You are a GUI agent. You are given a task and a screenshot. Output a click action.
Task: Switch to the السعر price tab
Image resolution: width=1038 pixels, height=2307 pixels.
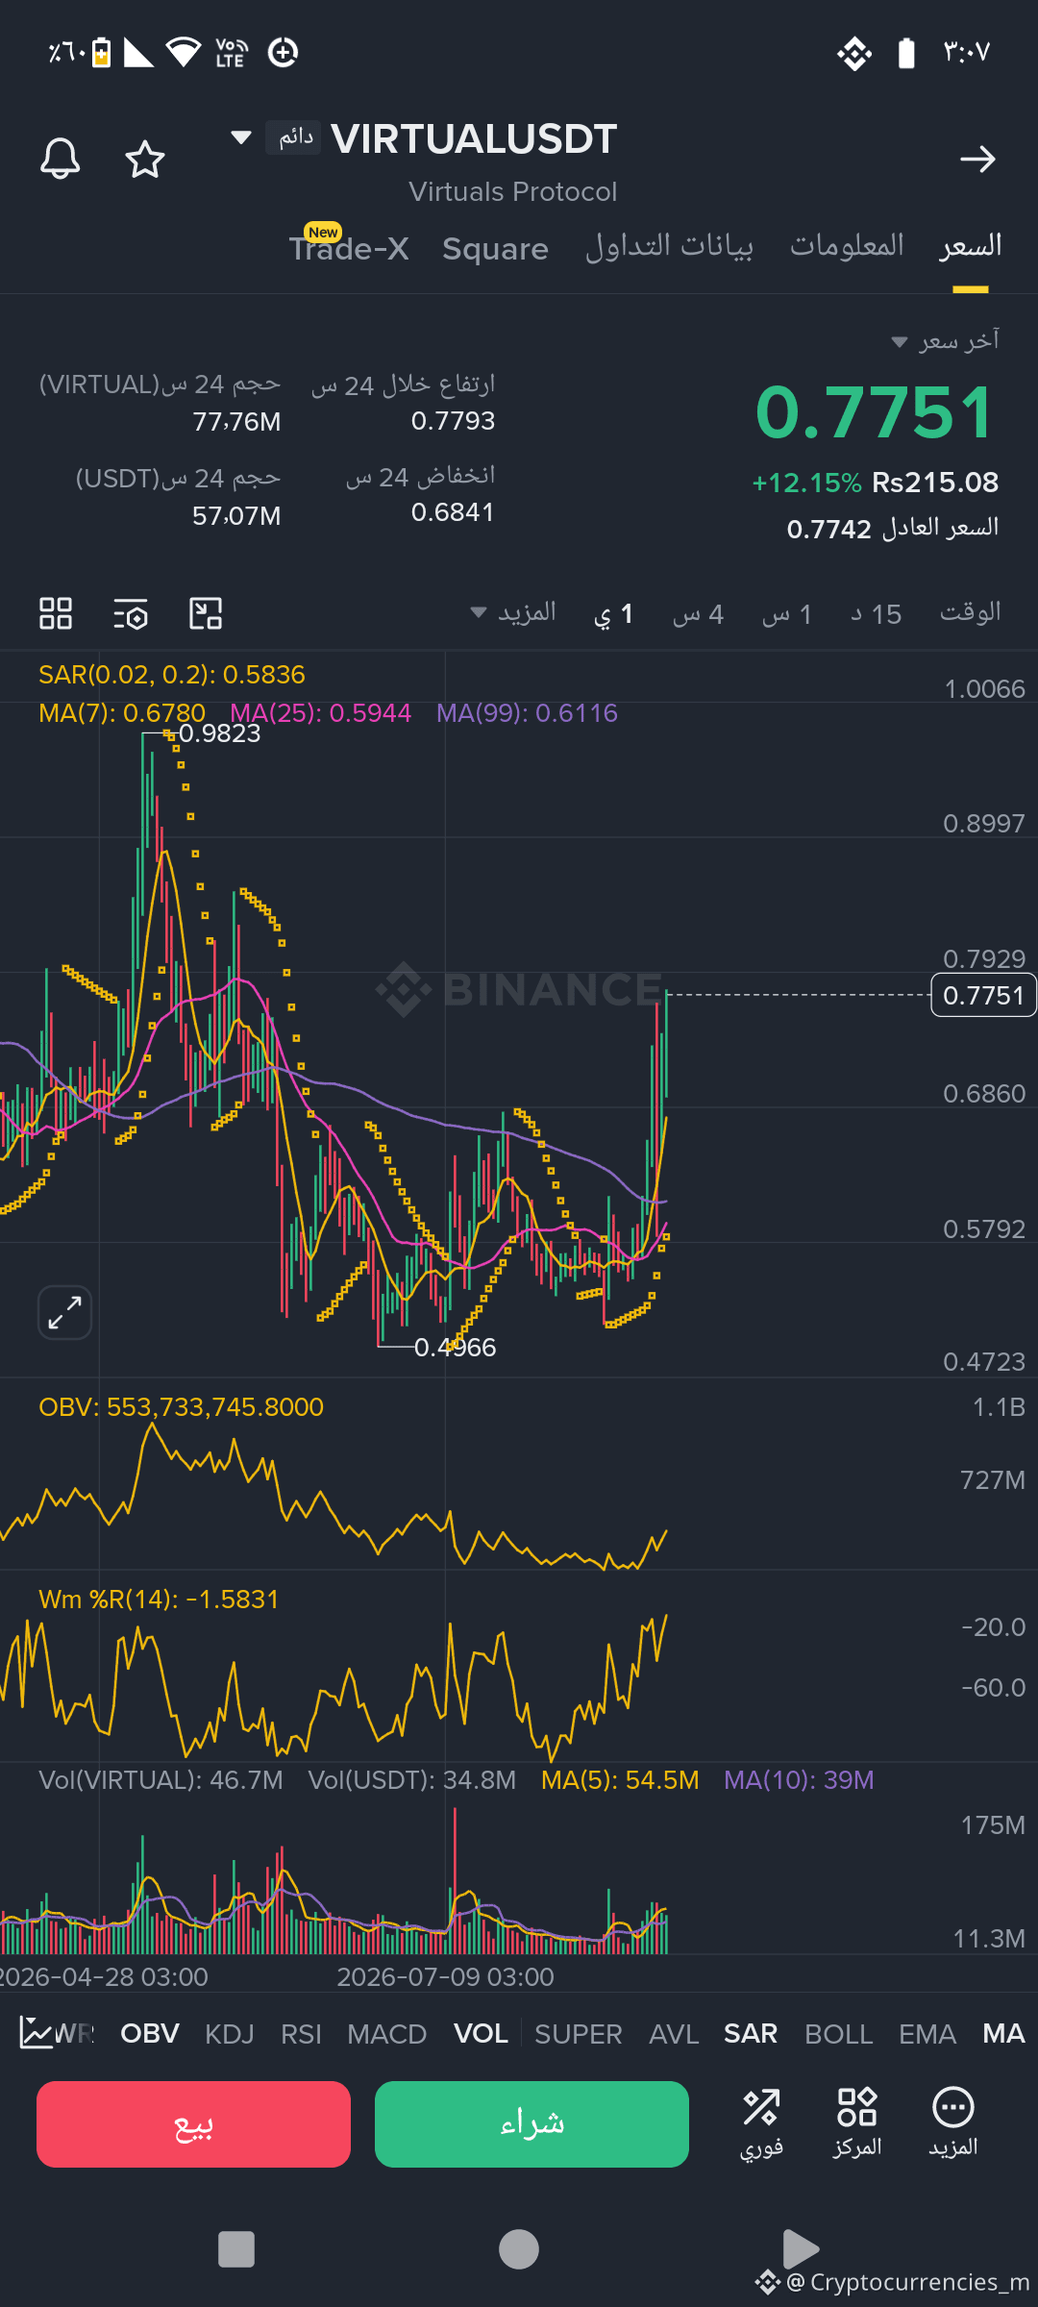(x=971, y=247)
